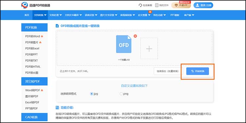Image resolution: width=246 pixels, height=123 pixels.
Task: Expand 图片文字识别 dropdown menu
Action: [109, 15]
